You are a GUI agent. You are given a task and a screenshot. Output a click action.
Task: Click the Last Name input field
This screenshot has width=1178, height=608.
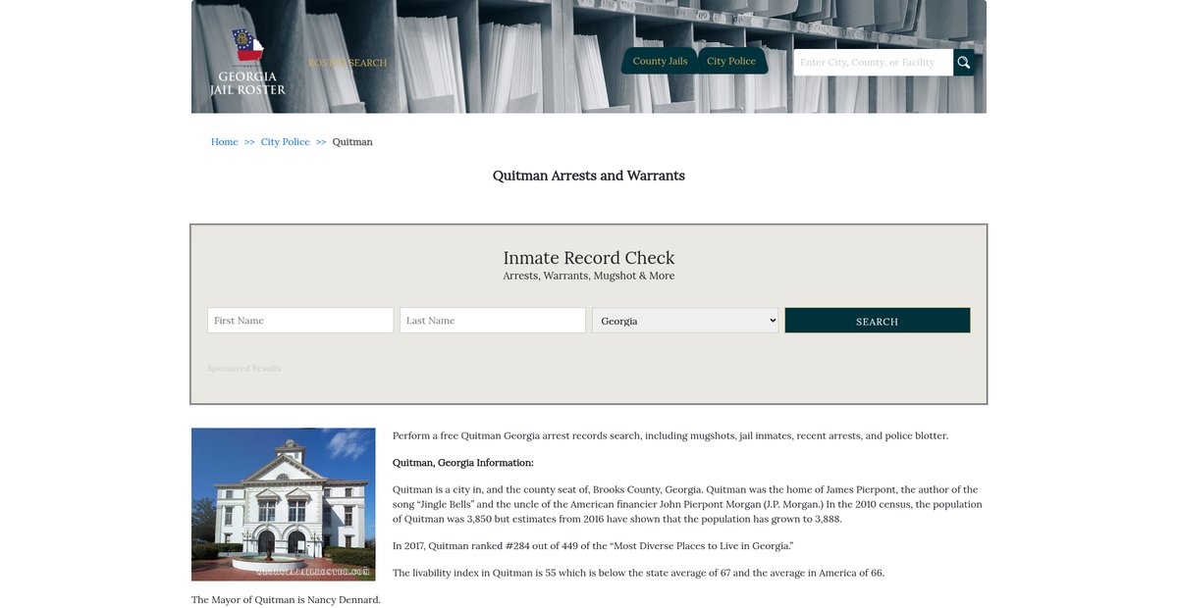click(493, 321)
